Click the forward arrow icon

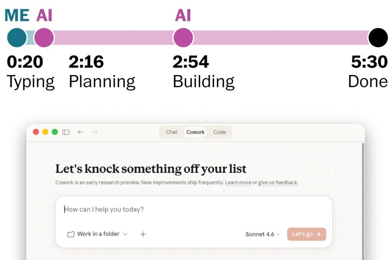click(x=95, y=132)
